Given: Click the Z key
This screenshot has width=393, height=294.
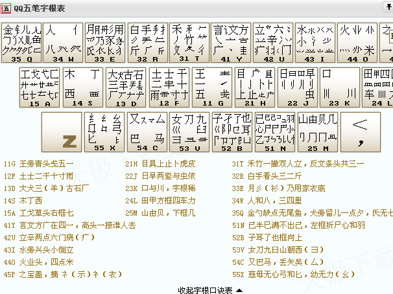Looking at the screenshot, I should pyautogui.click(x=62, y=132).
